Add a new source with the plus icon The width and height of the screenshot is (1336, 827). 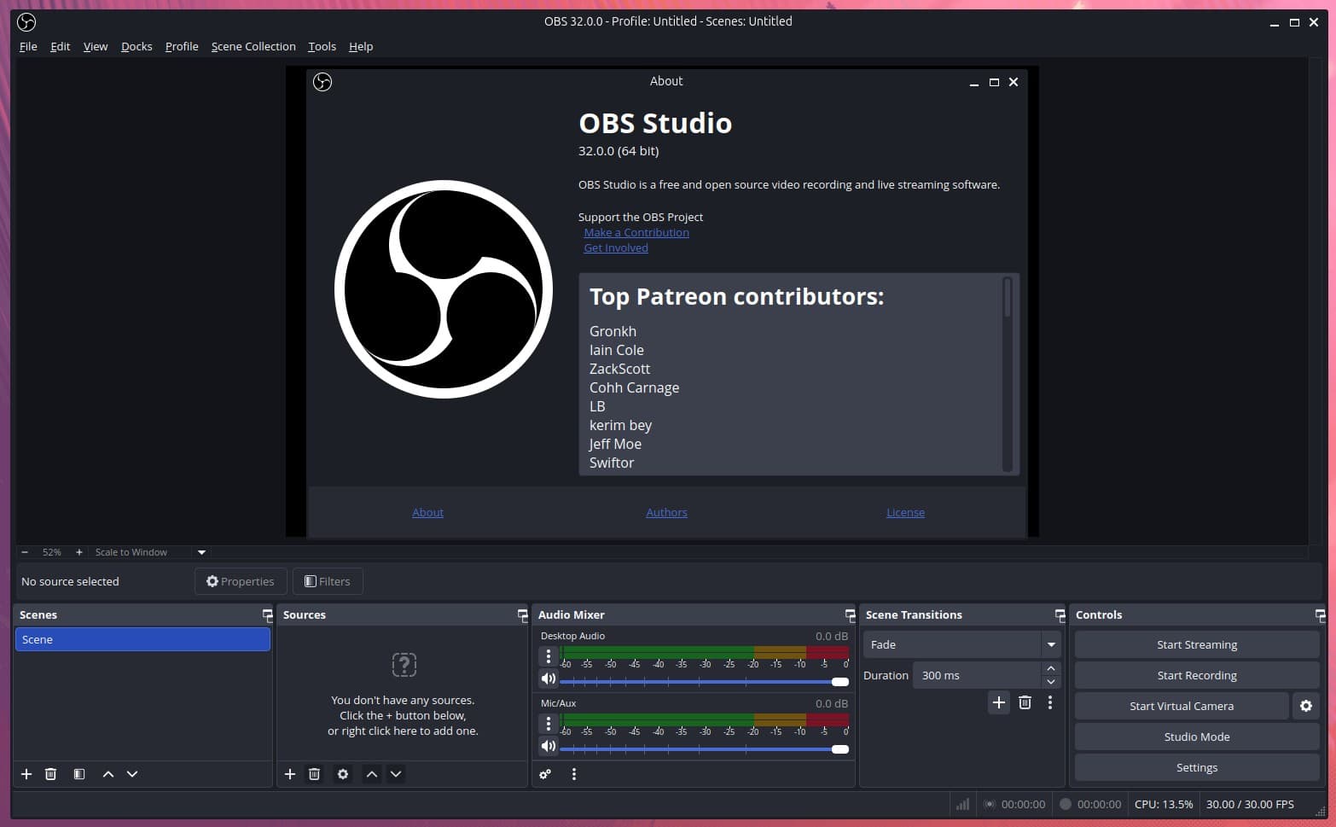click(x=290, y=774)
